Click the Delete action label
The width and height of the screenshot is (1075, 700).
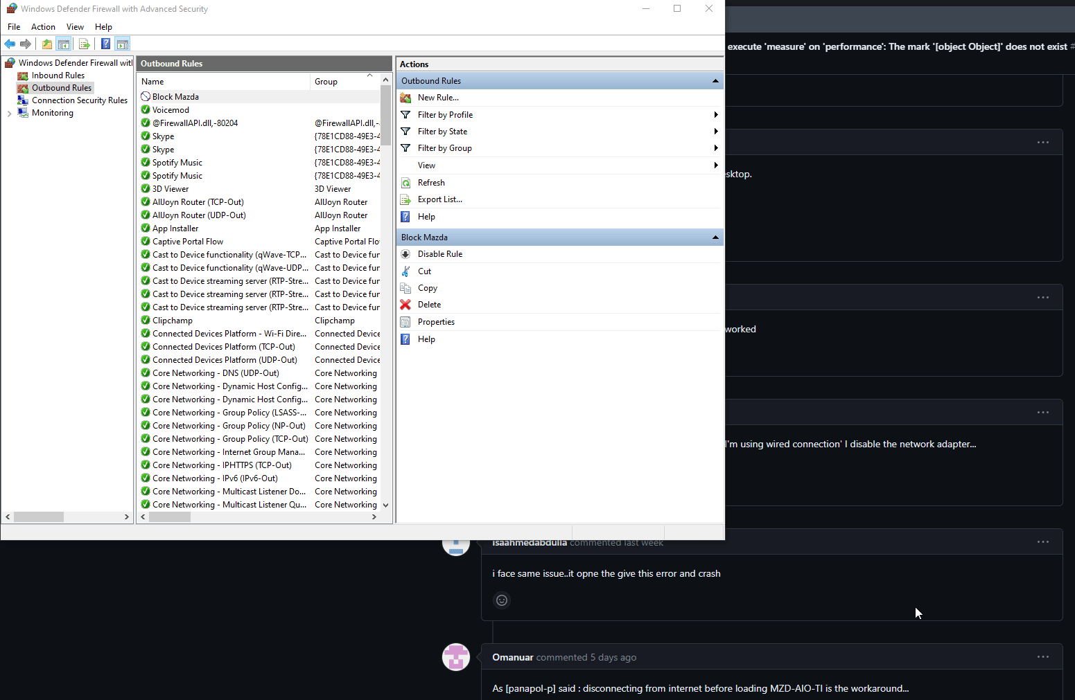(x=429, y=305)
